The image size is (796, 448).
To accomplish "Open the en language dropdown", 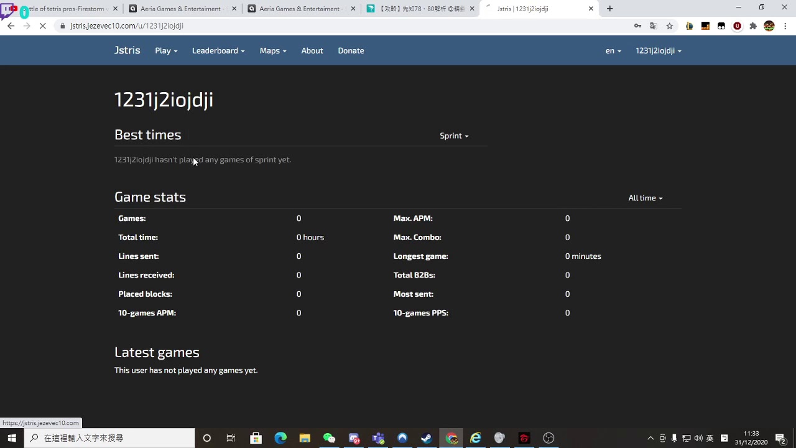I will (613, 50).
